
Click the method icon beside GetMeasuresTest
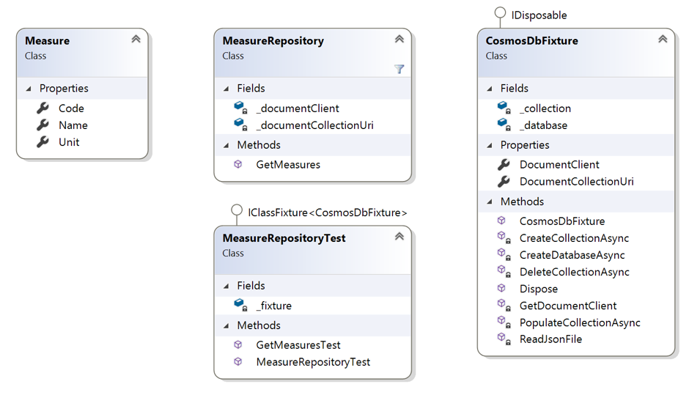(237, 345)
